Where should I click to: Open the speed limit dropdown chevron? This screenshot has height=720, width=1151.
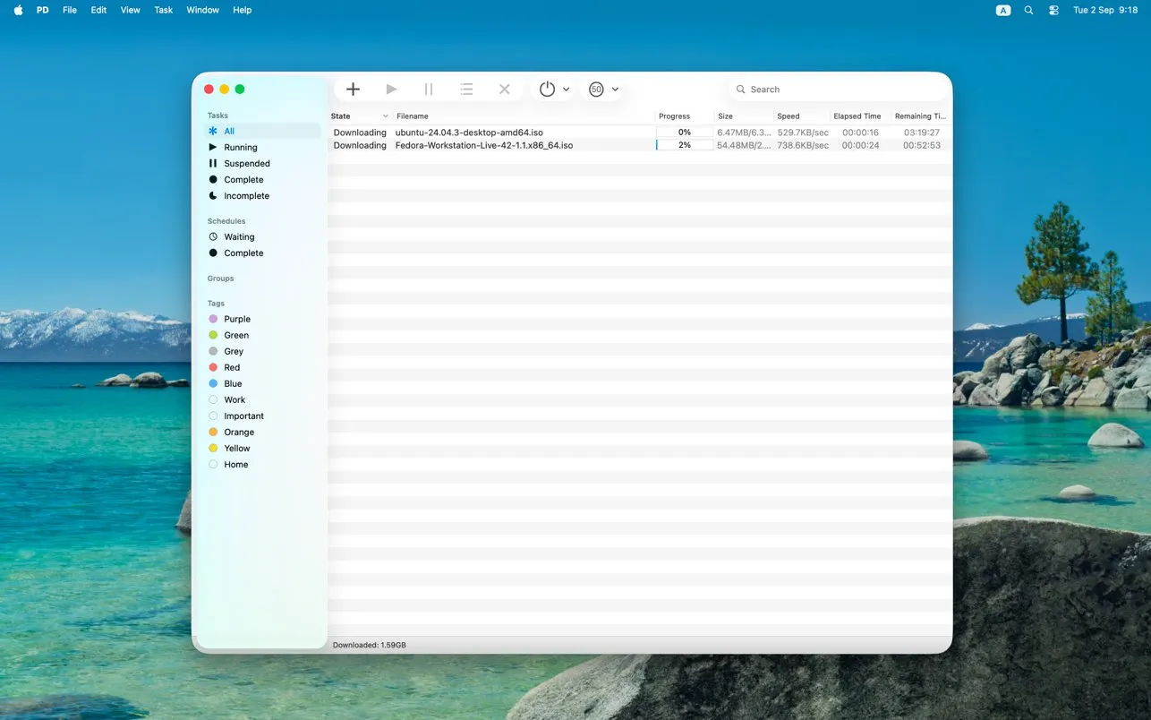click(615, 89)
